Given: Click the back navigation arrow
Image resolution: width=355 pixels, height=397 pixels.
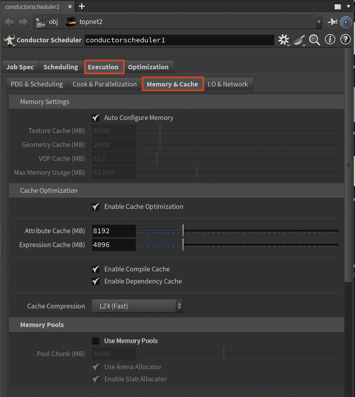Looking at the screenshot, I should click(x=9, y=22).
